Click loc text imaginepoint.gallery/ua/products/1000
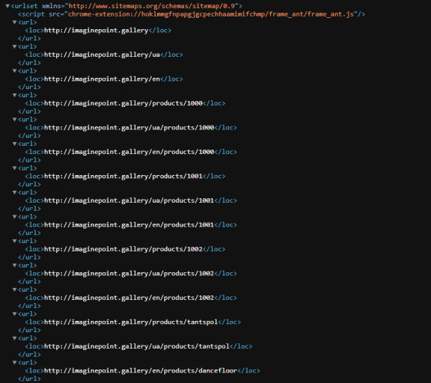Viewport: 431px width, 383px height. (x=129, y=128)
